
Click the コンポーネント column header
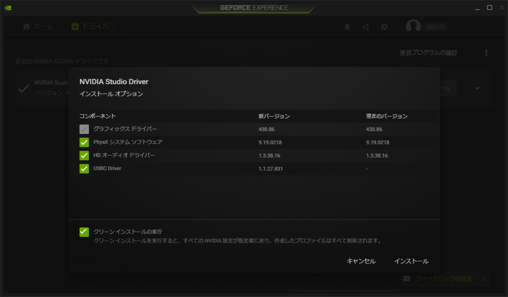pyautogui.click(x=98, y=116)
